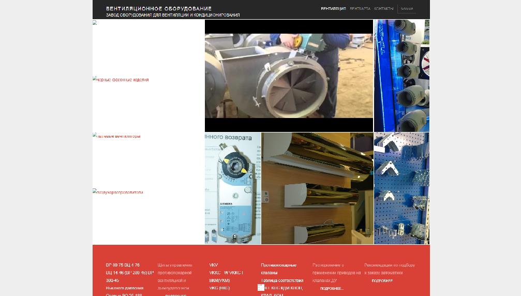Screen dimensions: 521x296
Task: Click the Щиты управления footer text
Action: coord(175,276)
